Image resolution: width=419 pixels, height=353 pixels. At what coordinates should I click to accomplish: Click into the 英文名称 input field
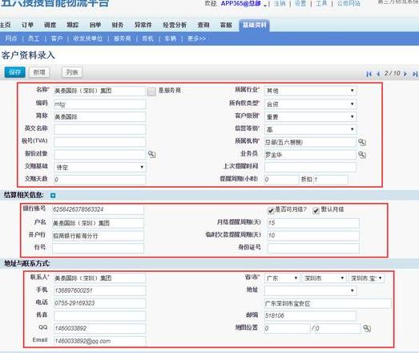coord(100,129)
